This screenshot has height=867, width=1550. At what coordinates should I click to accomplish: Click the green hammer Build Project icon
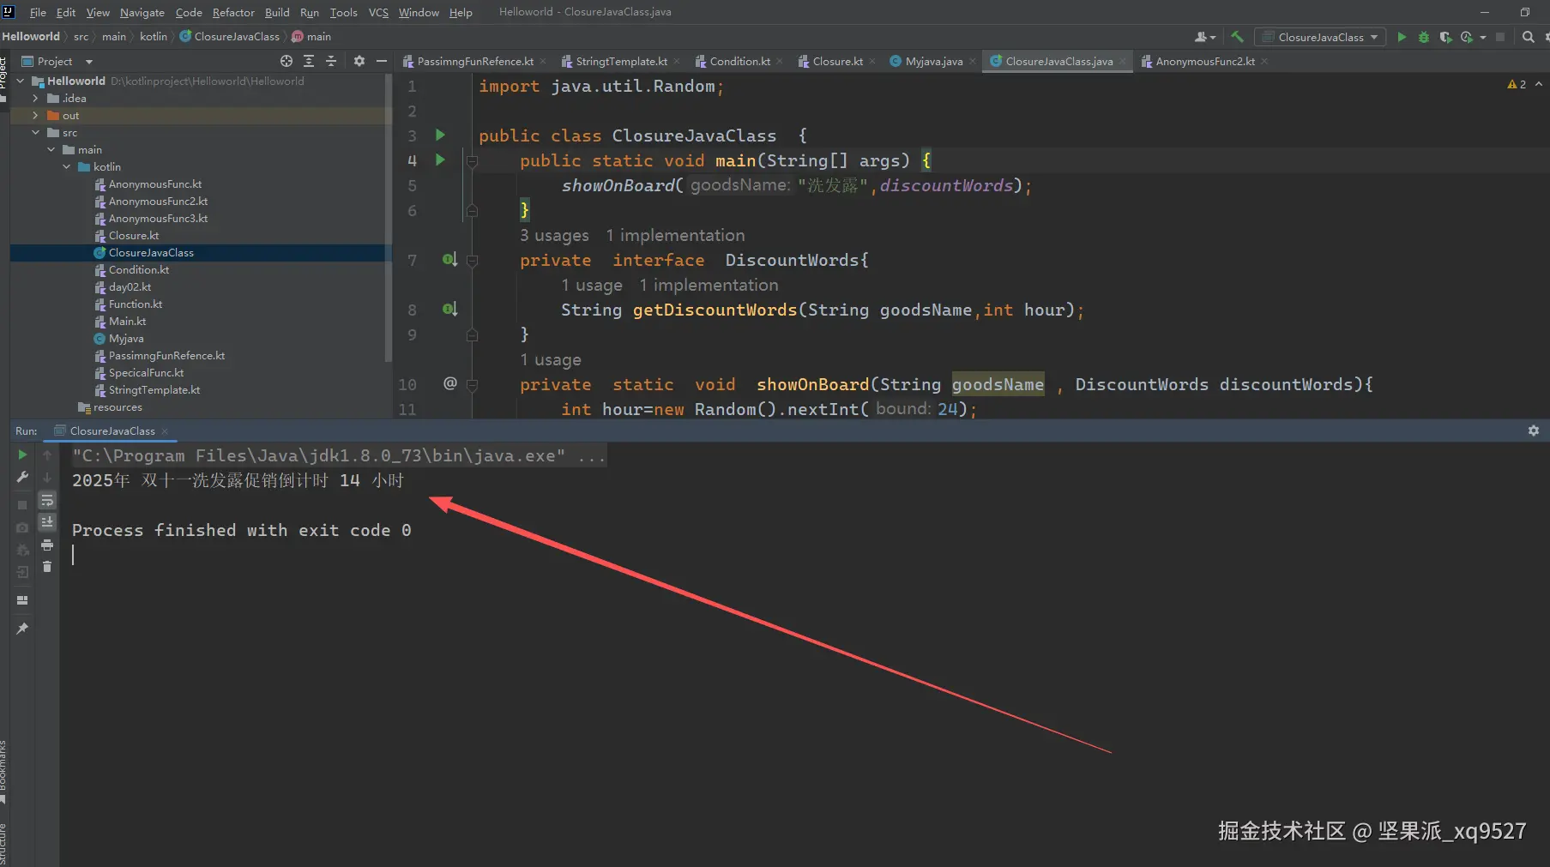(x=1237, y=37)
